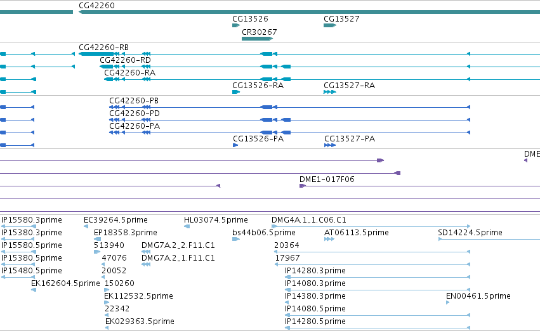
Task: Select the AT06113.5prime EST label
Action: tap(357, 233)
